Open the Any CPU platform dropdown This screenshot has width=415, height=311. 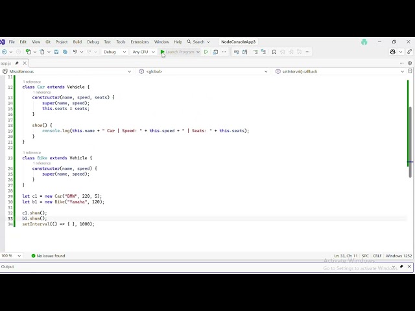pyautogui.click(x=143, y=52)
